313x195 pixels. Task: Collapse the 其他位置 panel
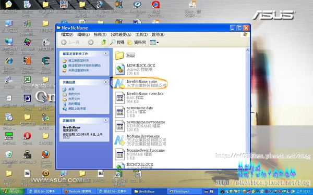point(106,82)
